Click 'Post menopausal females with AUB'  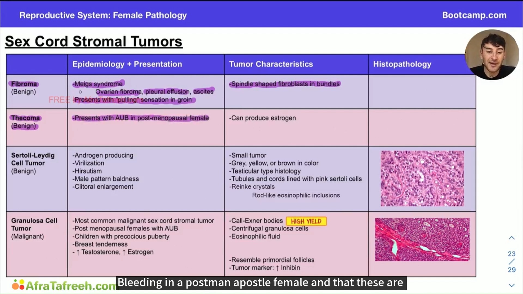tap(125, 228)
